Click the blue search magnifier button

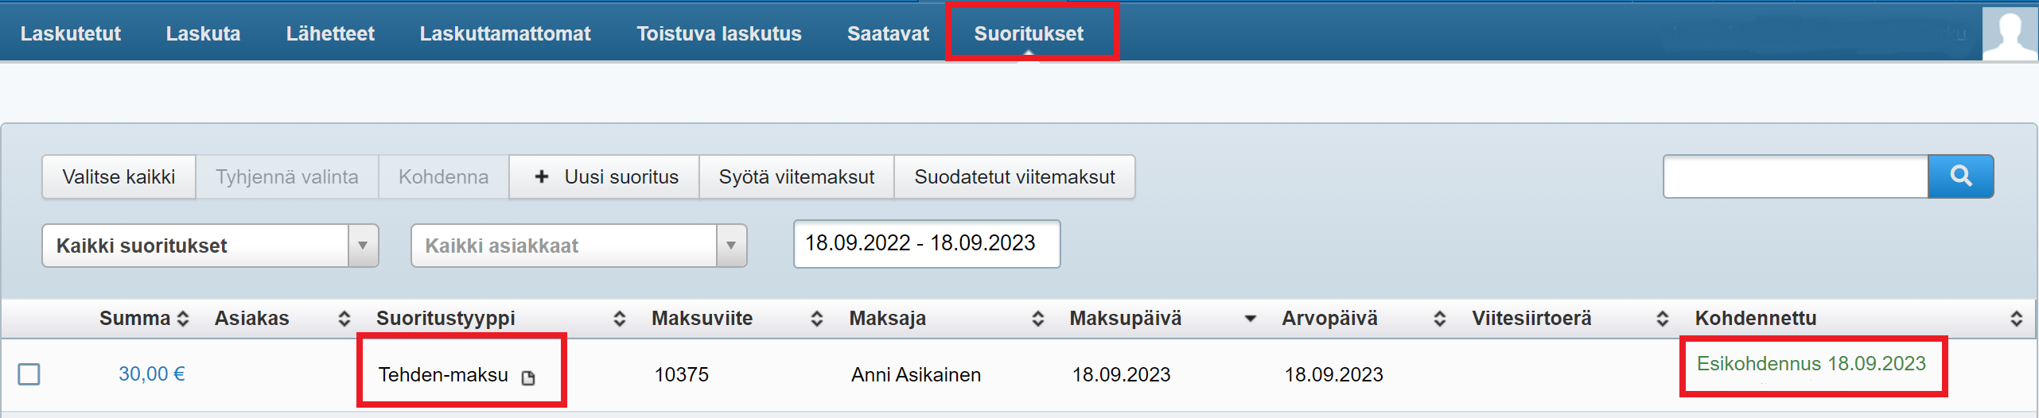click(1960, 176)
